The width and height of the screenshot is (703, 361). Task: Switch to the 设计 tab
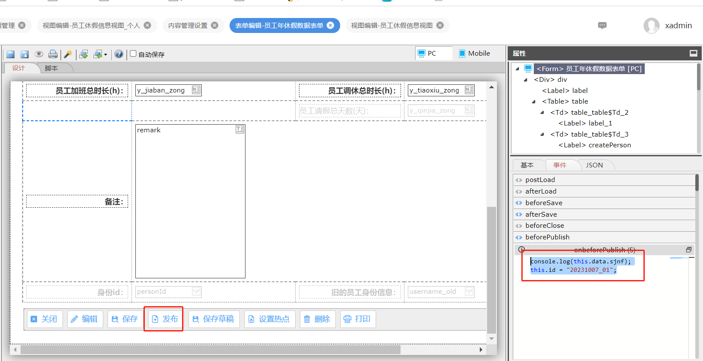(18, 68)
